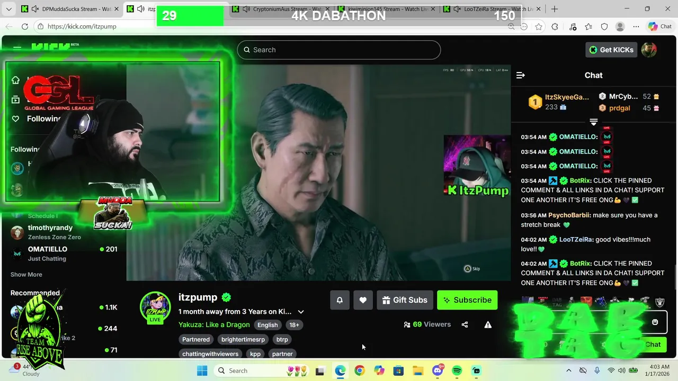
Task: Switch to the LooTZeiRa Stream tab
Action: [x=492, y=9]
